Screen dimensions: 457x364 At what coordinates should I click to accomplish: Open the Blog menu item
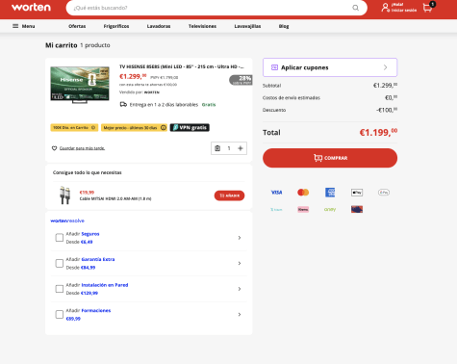284,26
